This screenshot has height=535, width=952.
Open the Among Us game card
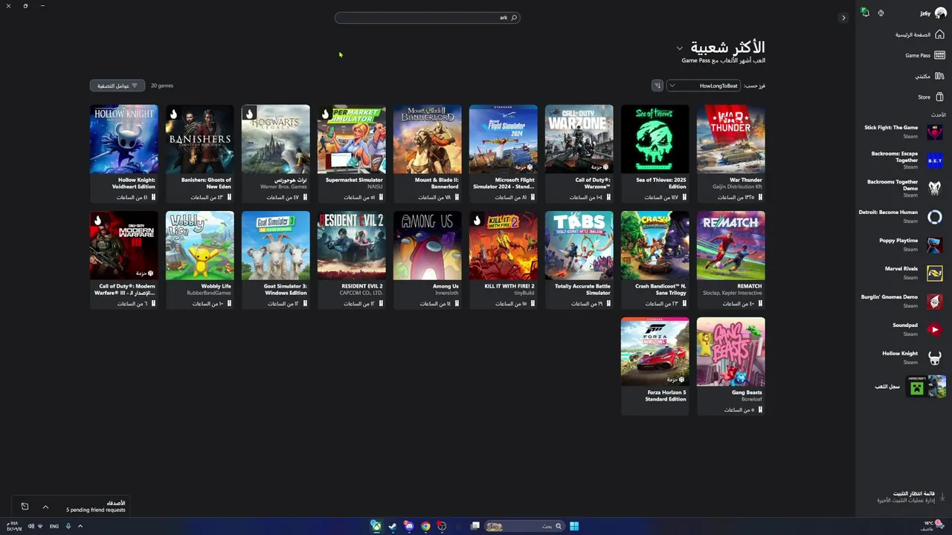point(427,259)
